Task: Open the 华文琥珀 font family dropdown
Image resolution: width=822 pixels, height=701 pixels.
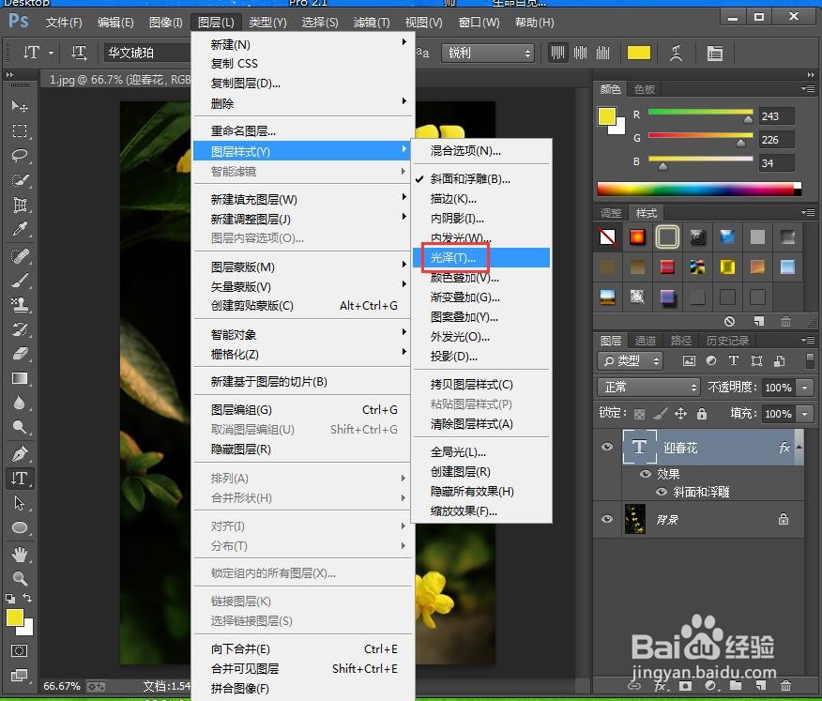Action: point(148,53)
